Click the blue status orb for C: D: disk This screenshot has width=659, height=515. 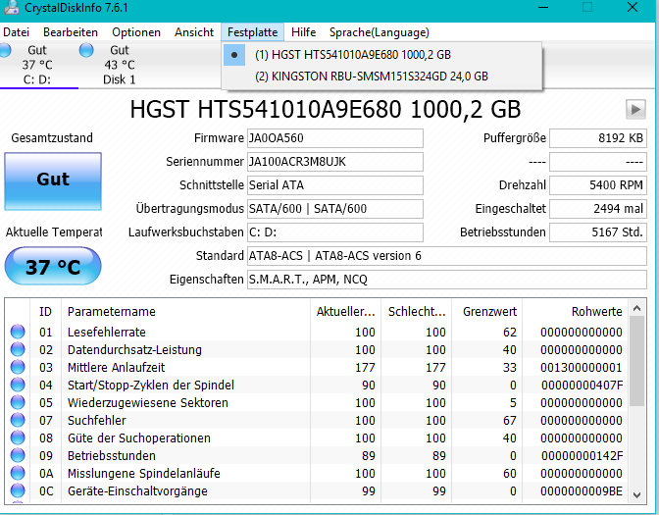pos(5,50)
